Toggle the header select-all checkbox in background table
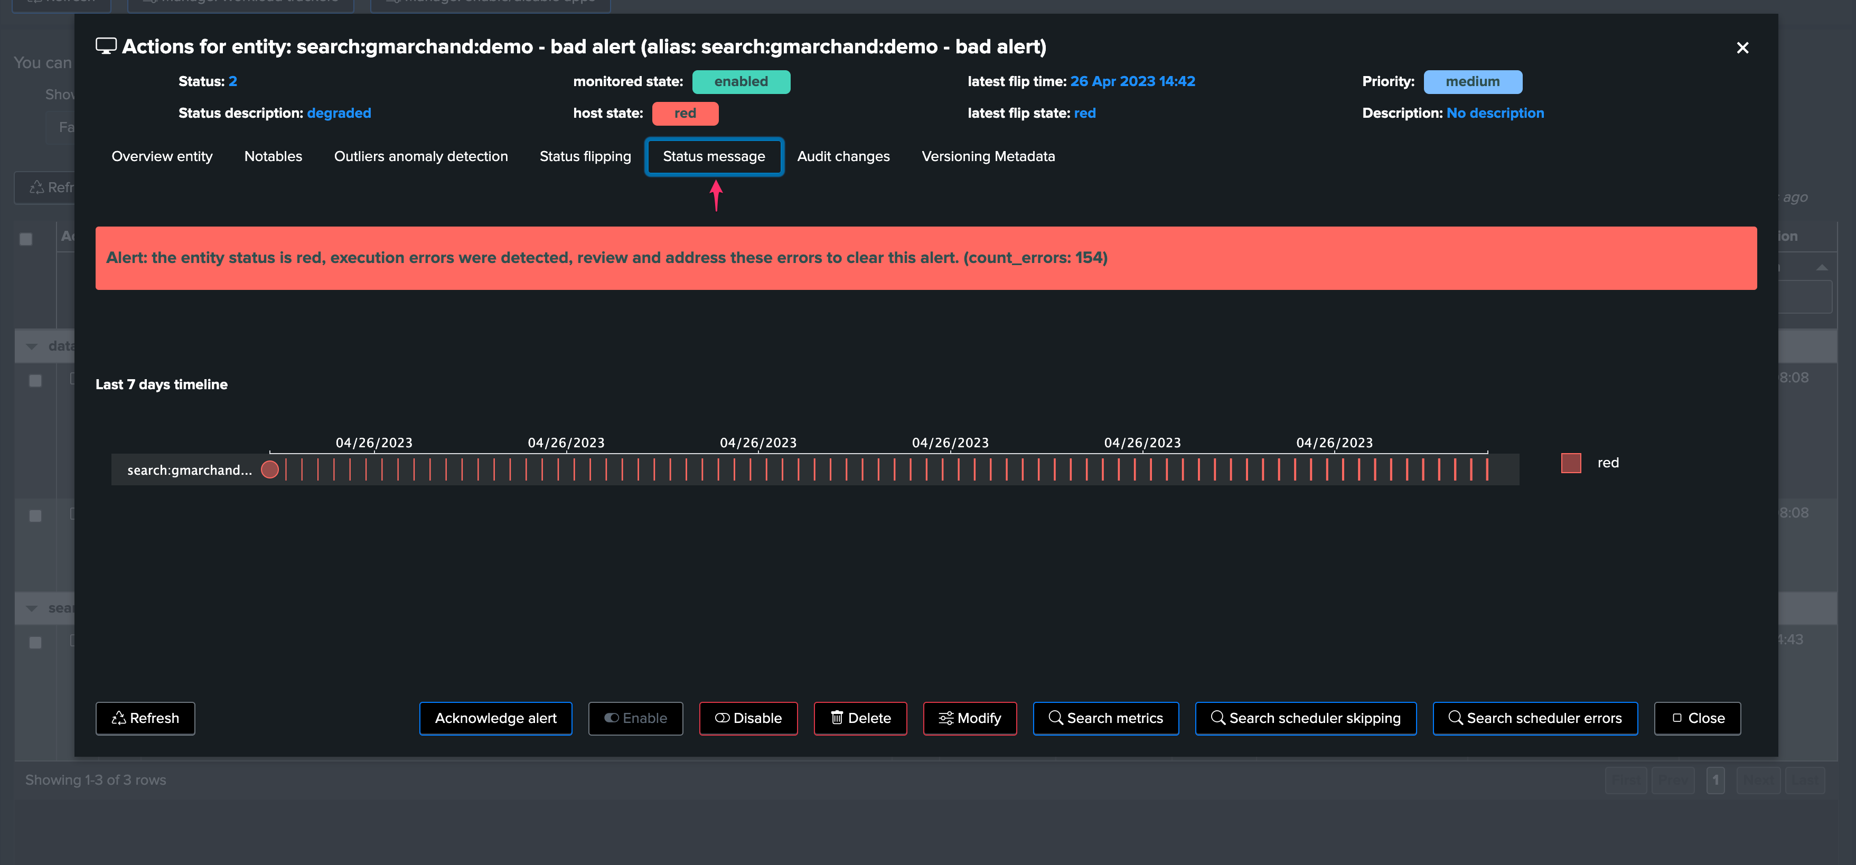Viewport: 1856px width, 865px height. 26,238
